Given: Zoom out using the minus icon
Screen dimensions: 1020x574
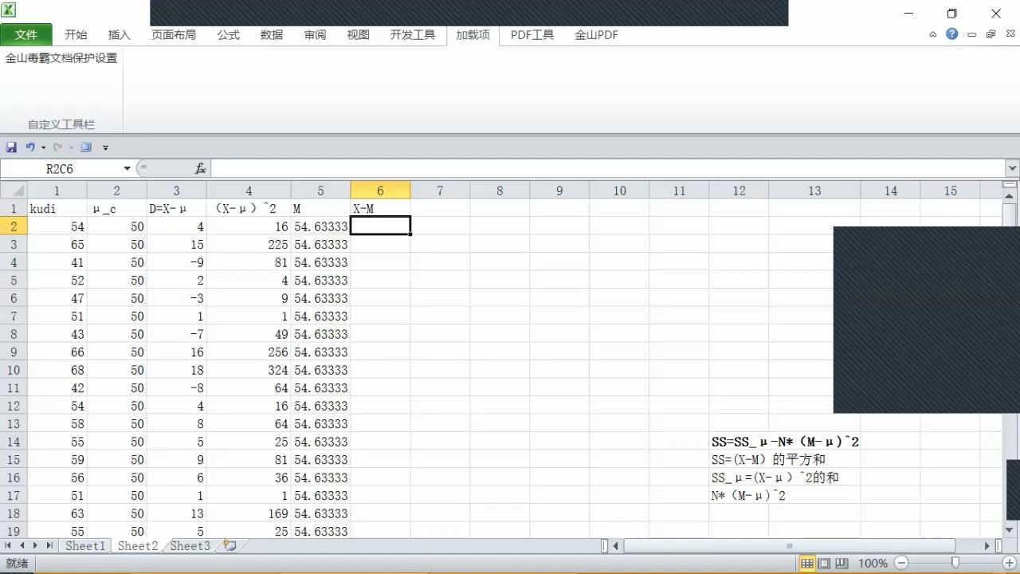Looking at the screenshot, I should [900, 562].
